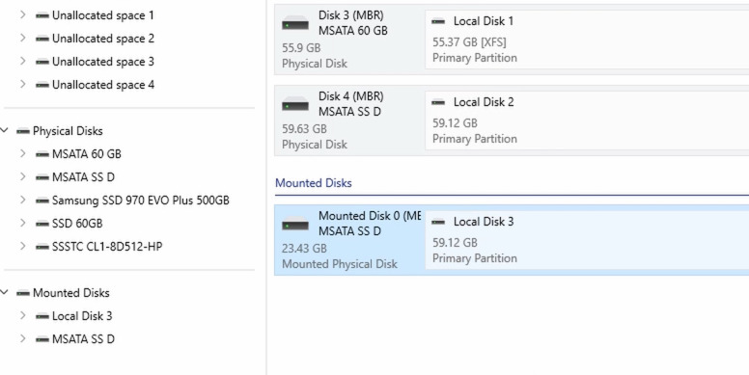Viewport: 749px width, 375px height.
Task: Click the 59.63 GB Disk 4 size
Action: tap(304, 129)
